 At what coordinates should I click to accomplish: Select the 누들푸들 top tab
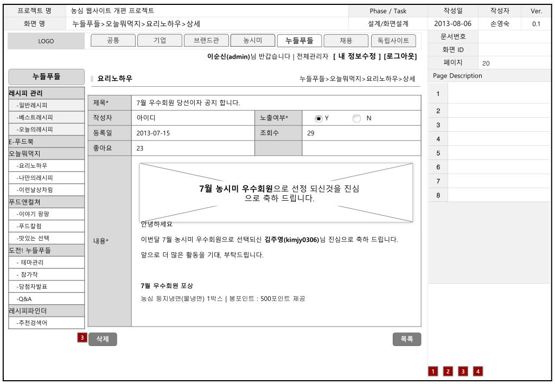[x=299, y=40]
